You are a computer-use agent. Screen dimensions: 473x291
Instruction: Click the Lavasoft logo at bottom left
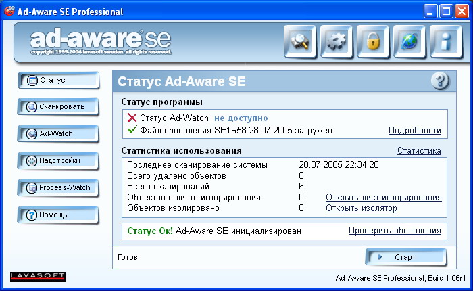(38, 276)
